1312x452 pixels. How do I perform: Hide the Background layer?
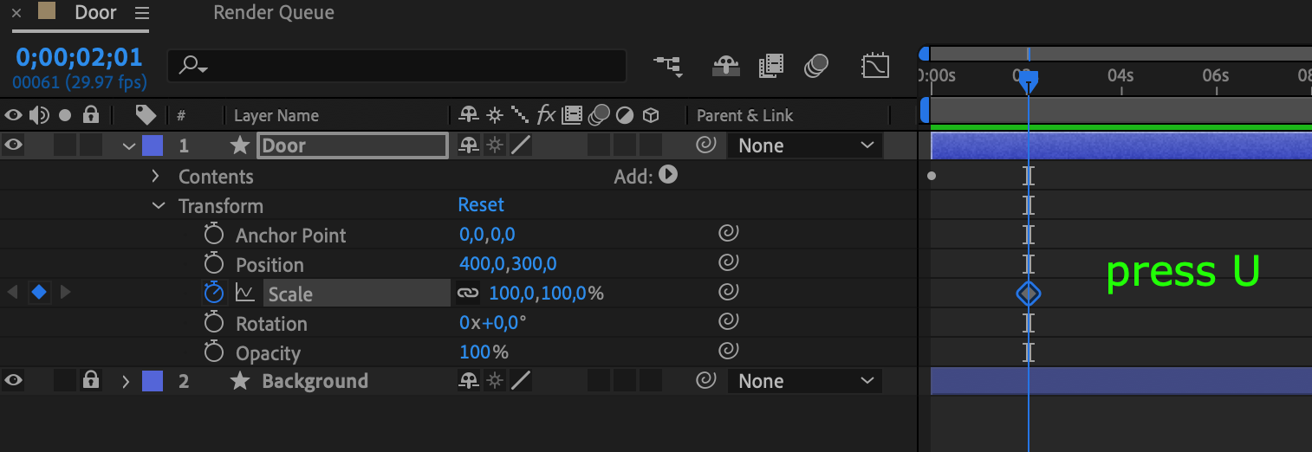click(13, 381)
